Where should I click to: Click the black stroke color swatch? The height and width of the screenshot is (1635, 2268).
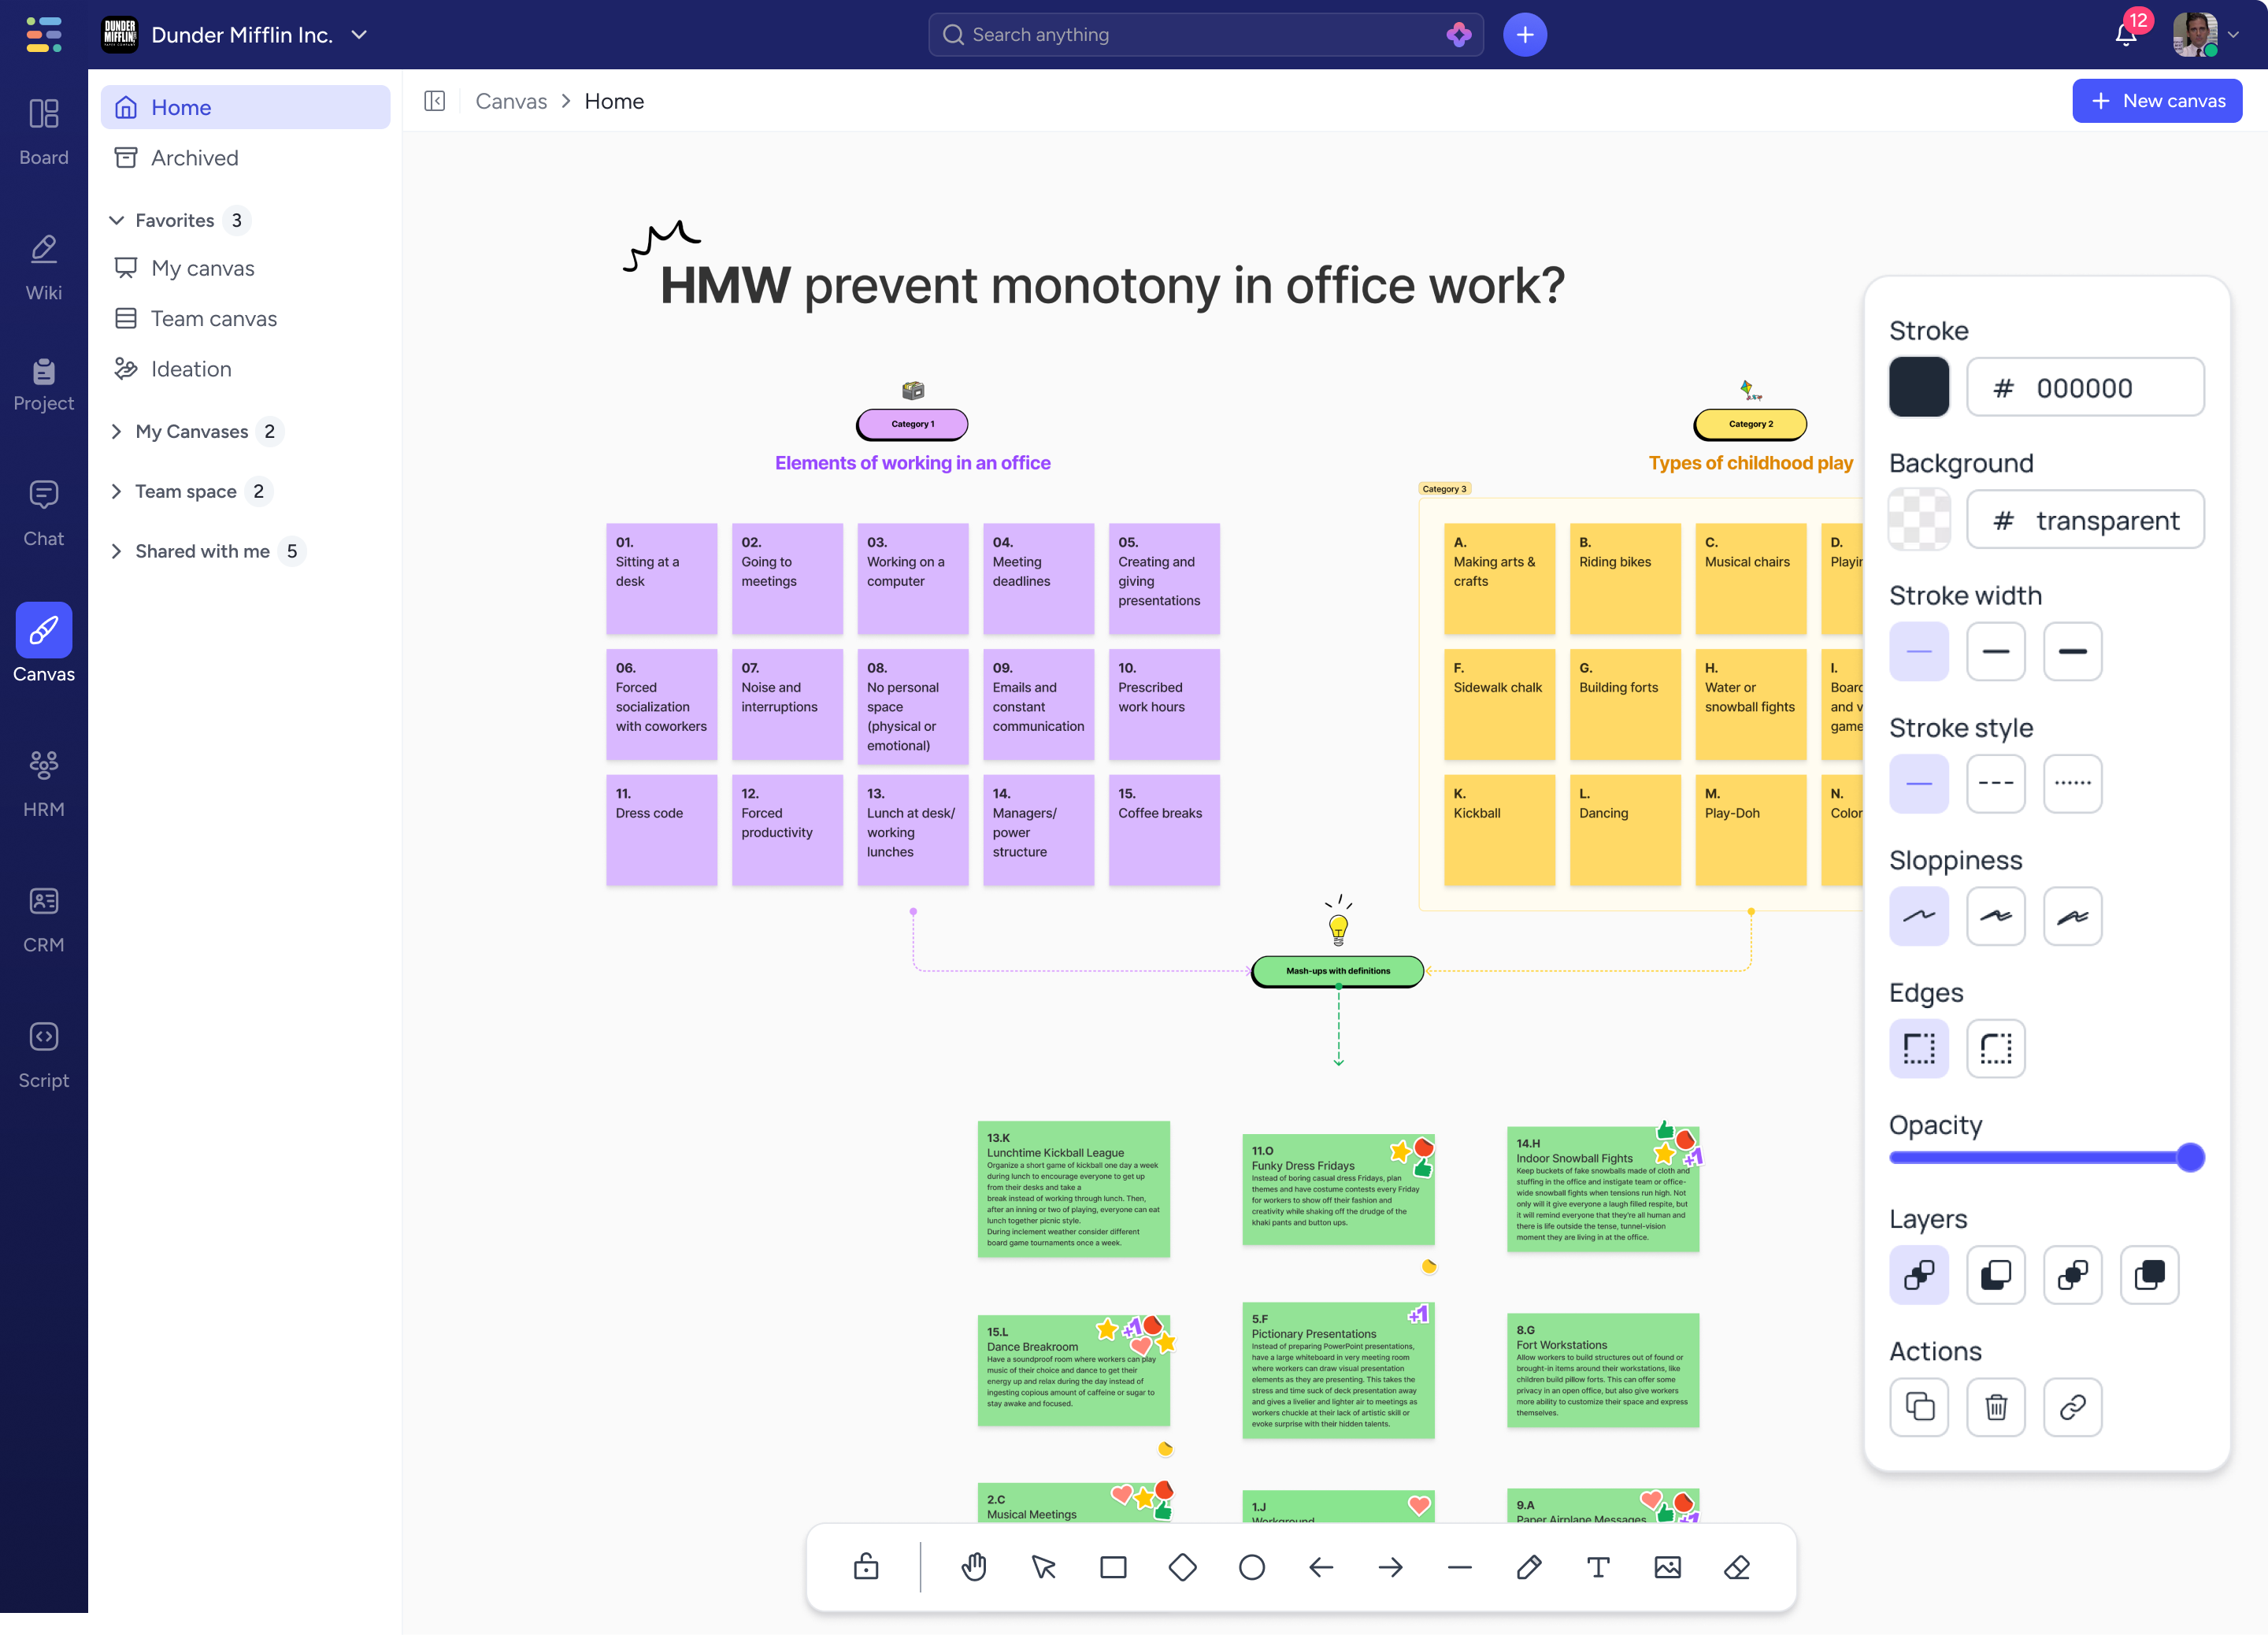point(1918,387)
